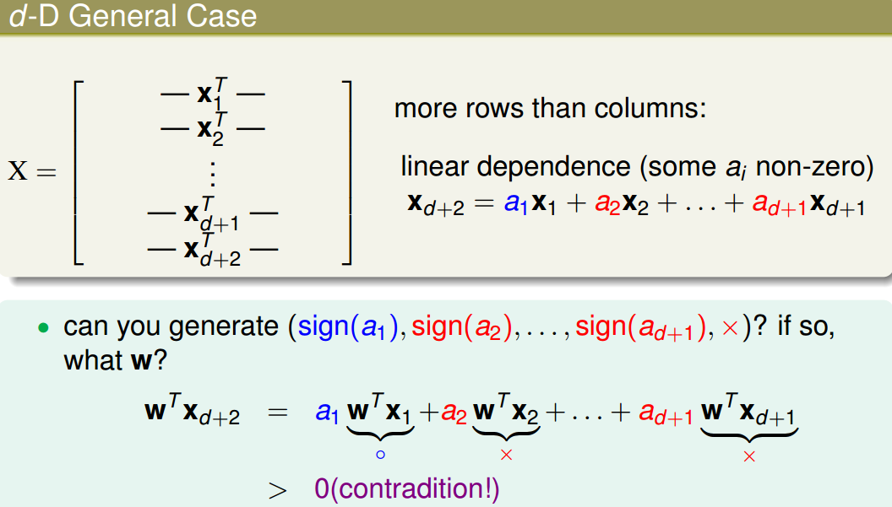The image size is (892, 507).
Task: Click the left-hand side x d+2 of the dependence equation
Action: [436, 205]
